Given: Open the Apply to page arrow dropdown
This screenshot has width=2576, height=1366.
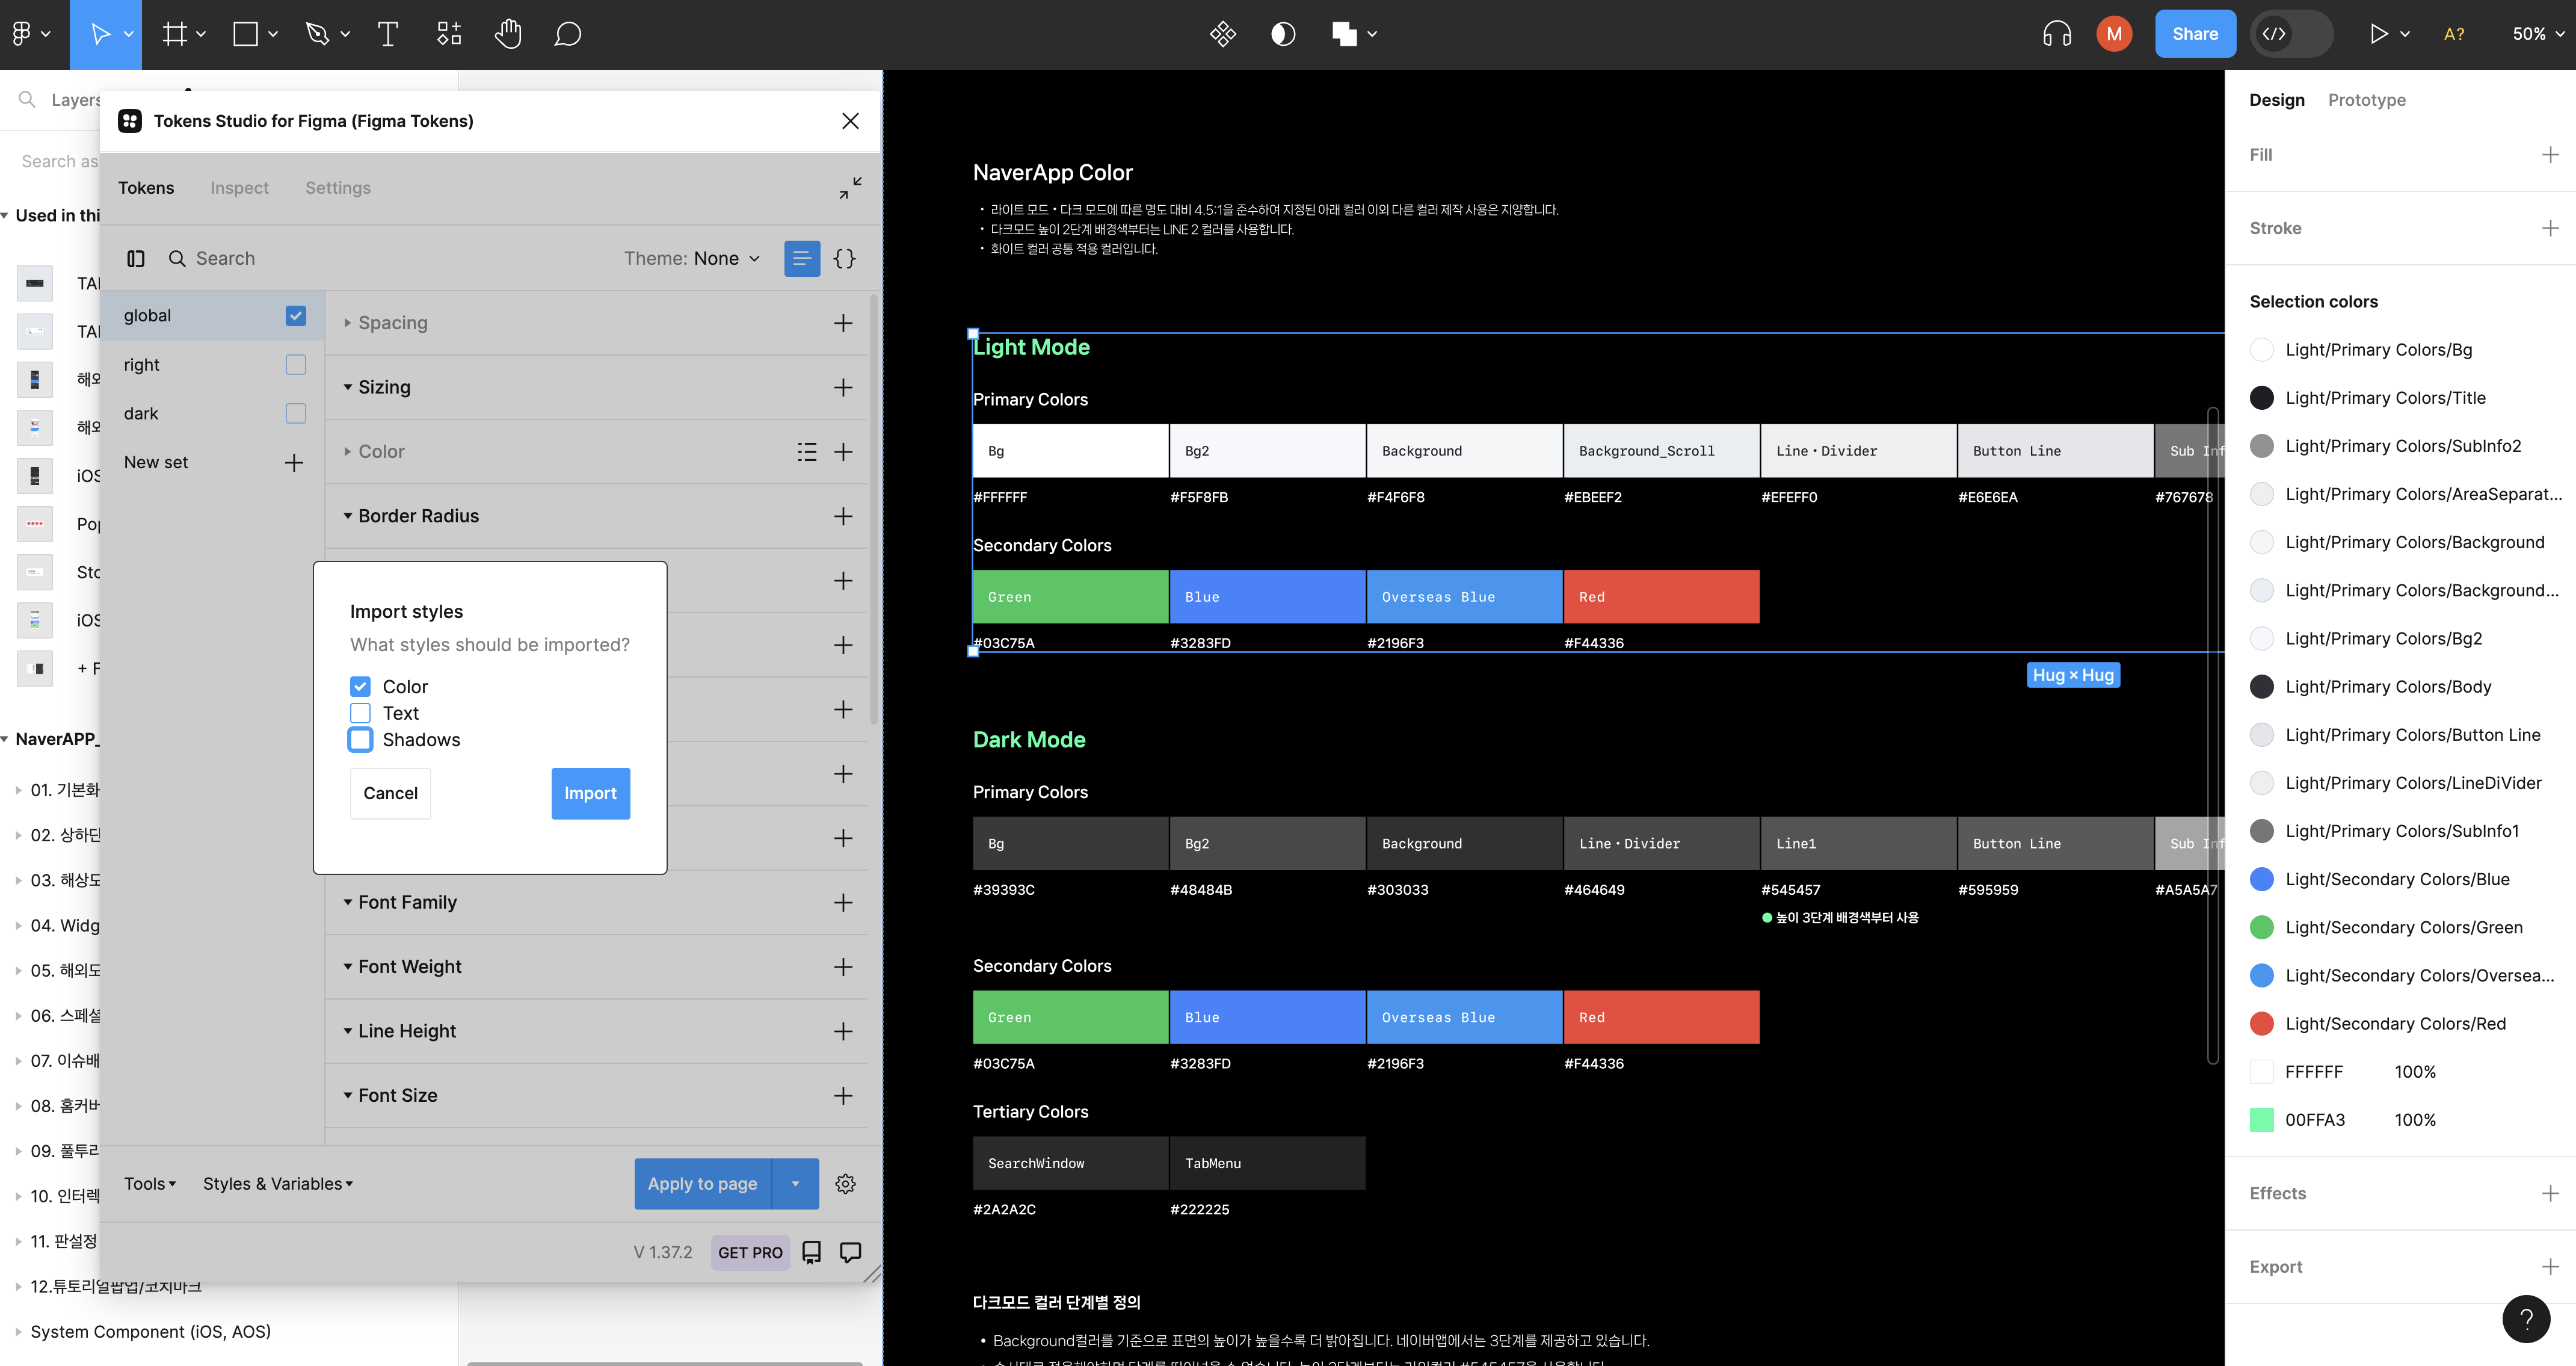Looking at the screenshot, I should tap(796, 1184).
